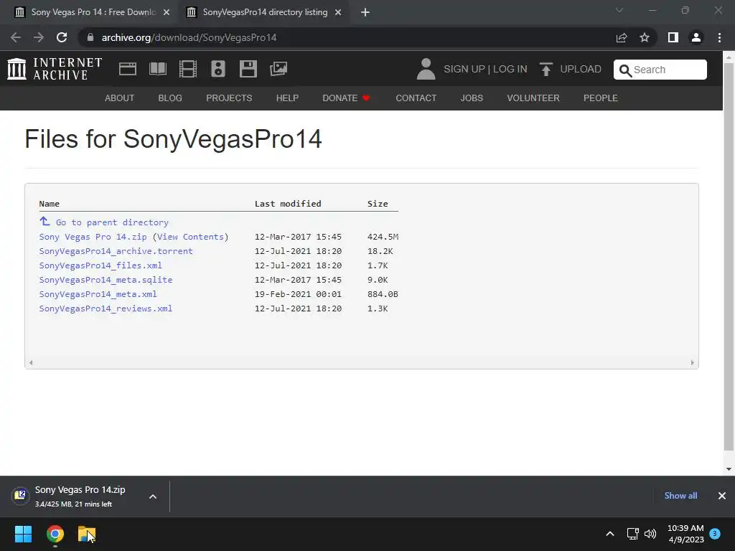Image resolution: width=735 pixels, height=551 pixels.
Task: Open the tab search dropdown arrow
Action: pyautogui.click(x=619, y=10)
